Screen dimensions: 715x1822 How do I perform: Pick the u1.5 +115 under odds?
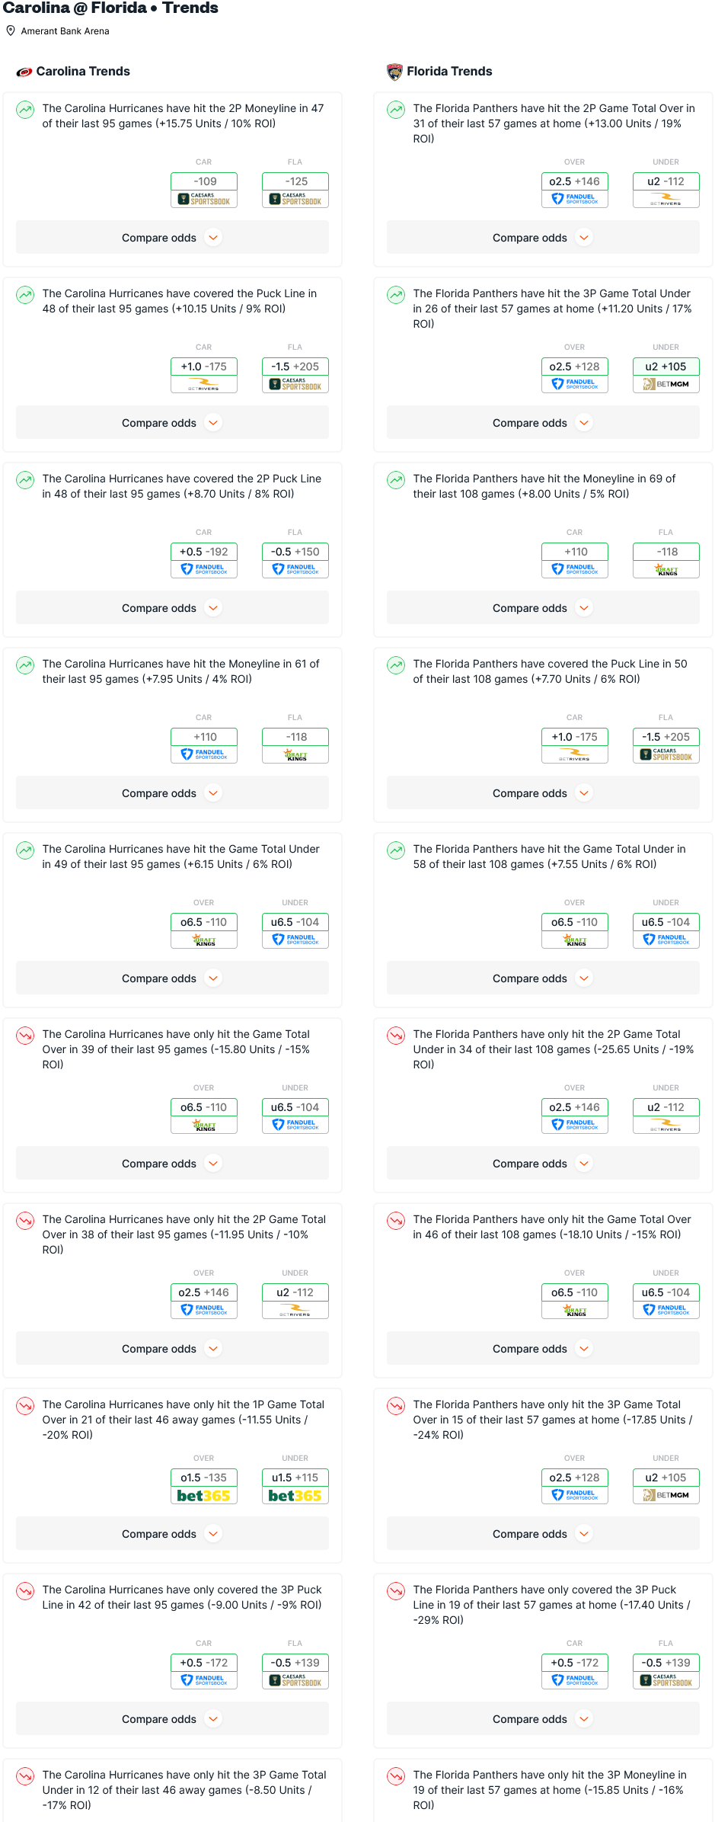(x=295, y=1478)
